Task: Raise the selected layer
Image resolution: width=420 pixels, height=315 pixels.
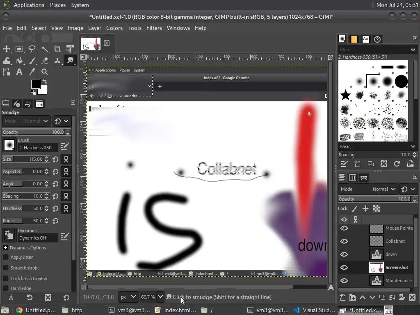Action: point(363,297)
